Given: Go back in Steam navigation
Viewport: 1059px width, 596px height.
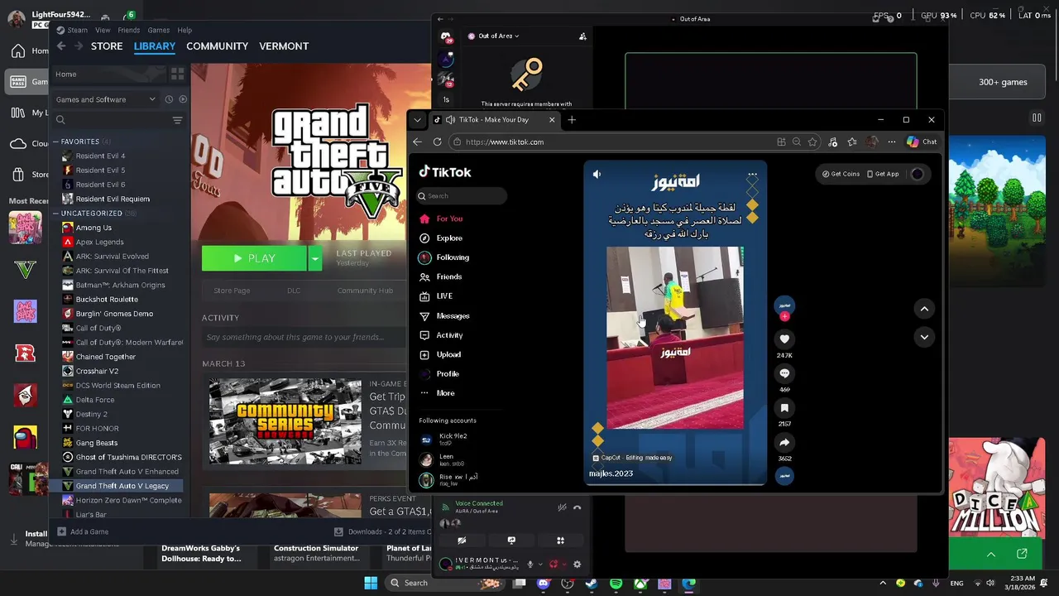Looking at the screenshot, I should [x=61, y=46].
